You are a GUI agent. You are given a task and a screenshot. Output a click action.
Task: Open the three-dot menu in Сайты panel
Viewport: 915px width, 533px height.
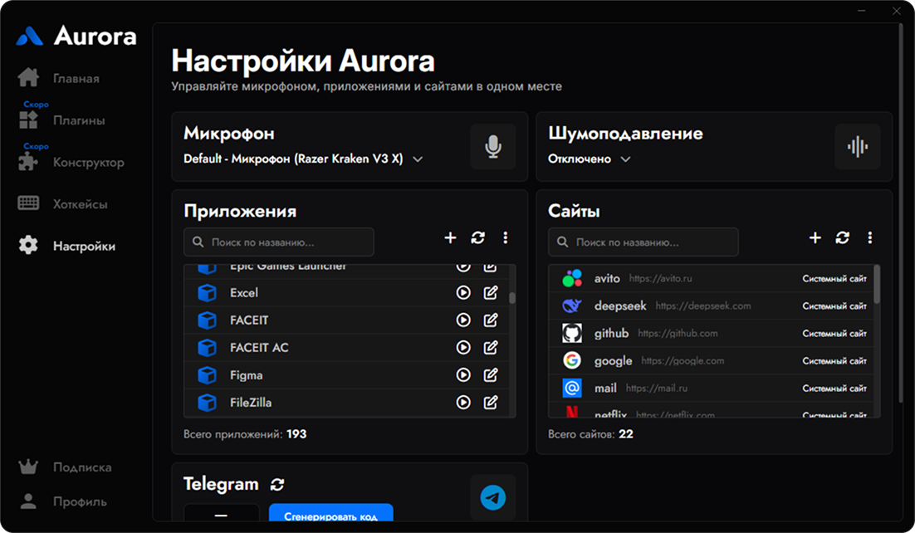(x=869, y=238)
